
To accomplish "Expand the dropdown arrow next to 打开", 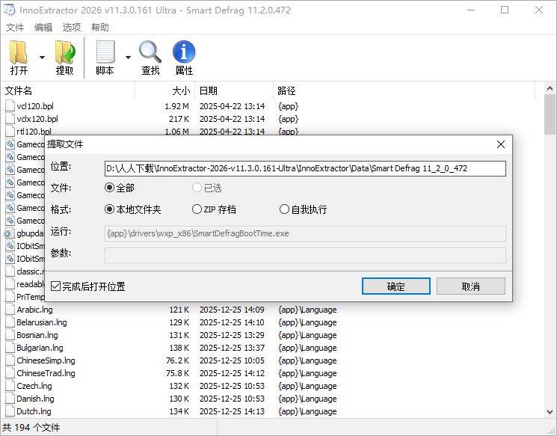I will tap(43, 57).
